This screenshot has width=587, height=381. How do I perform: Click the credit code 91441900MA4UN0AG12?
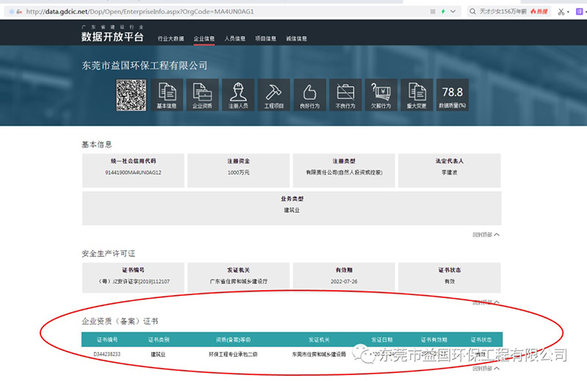tap(133, 173)
